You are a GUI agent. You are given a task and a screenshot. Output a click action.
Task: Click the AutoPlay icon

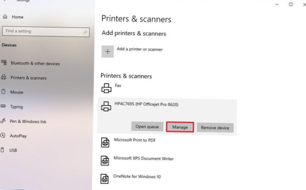[x=3, y=135]
